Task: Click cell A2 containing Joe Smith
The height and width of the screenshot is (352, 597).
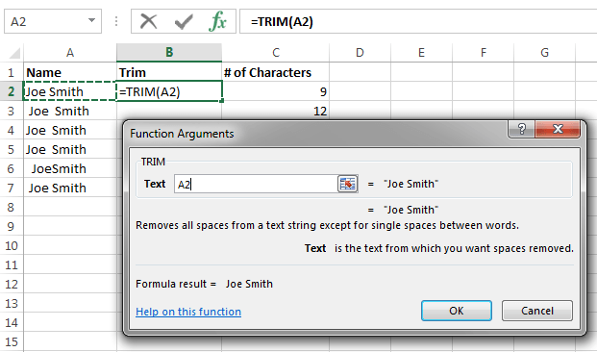Action: pos(70,91)
